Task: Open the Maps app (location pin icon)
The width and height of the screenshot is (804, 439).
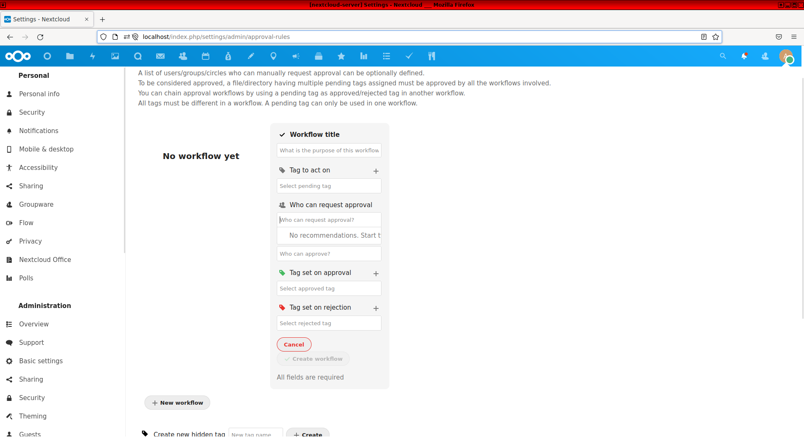Action: click(x=273, y=56)
